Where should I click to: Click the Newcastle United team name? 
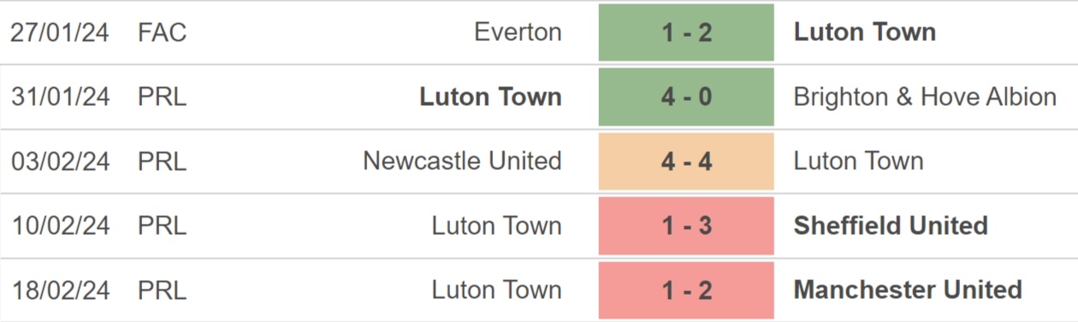point(463,161)
